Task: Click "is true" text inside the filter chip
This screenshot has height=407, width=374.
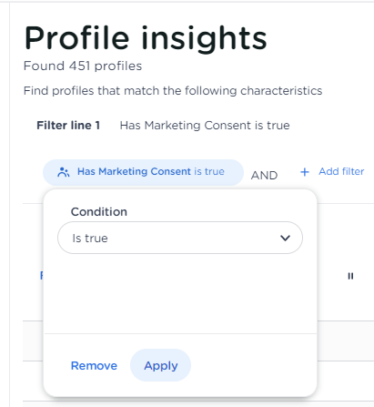Action: click(x=209, y=171)
